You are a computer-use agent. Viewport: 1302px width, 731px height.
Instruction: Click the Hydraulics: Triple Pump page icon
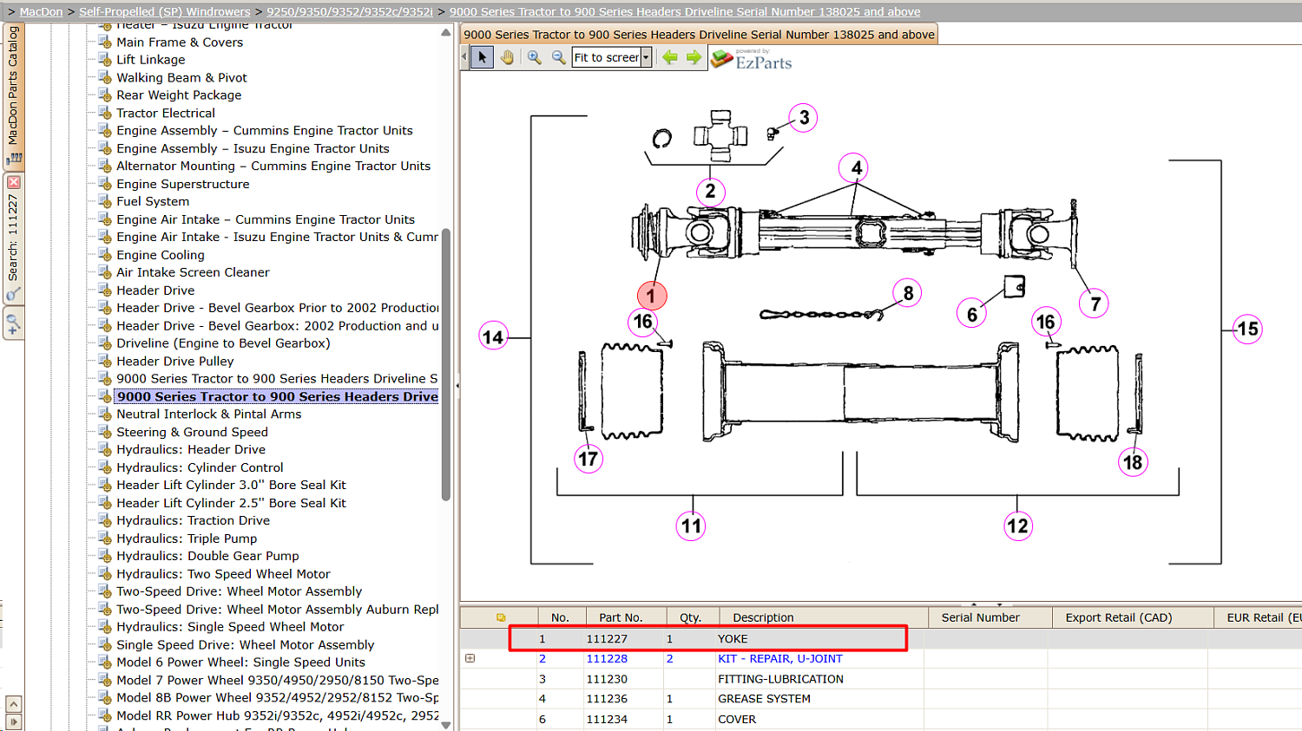(x=105, y=538)
